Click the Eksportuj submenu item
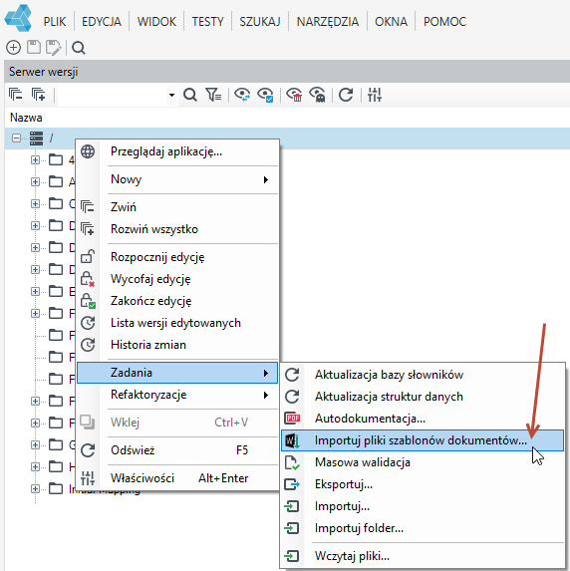The image size is (570, 571). click(x=423, y=484)
